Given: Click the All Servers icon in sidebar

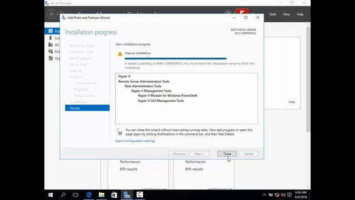Looking at the screenshot, I should (50, 44).
